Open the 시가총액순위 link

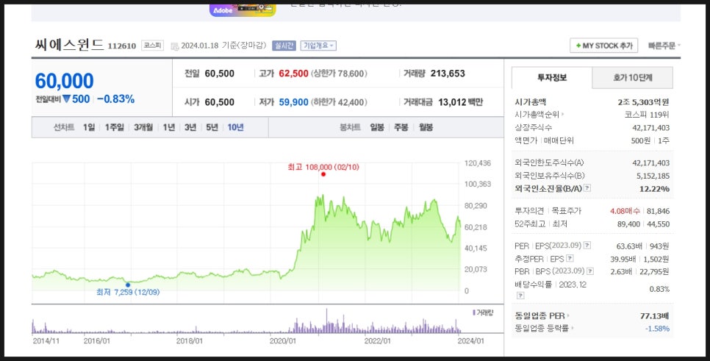[x=539, y=115]
